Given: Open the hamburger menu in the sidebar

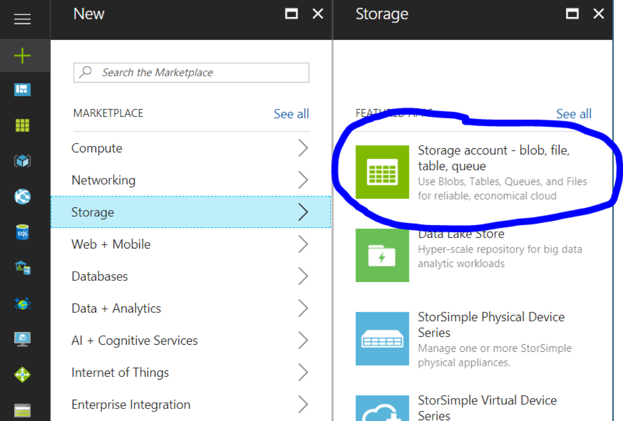Looking at the screenshot, I should (x=22, y=19).
